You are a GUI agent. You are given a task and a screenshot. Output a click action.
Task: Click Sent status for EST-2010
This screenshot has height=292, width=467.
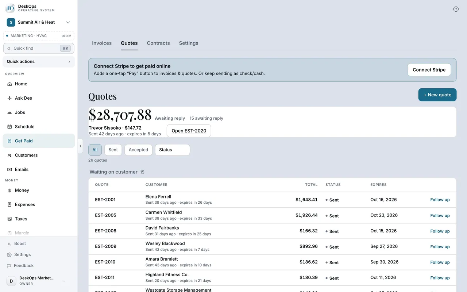click(332, 263)
